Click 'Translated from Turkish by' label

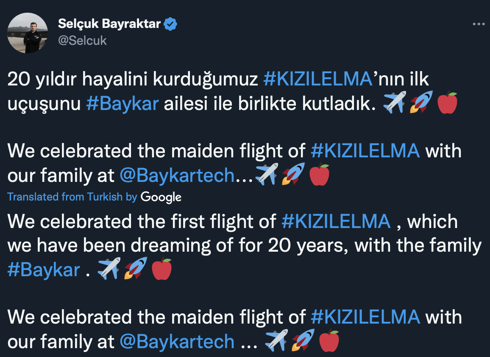click(x=72, y=197)
